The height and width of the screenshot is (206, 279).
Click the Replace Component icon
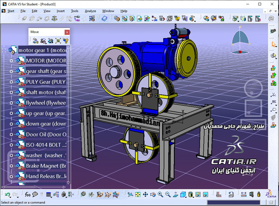(154, 19)
